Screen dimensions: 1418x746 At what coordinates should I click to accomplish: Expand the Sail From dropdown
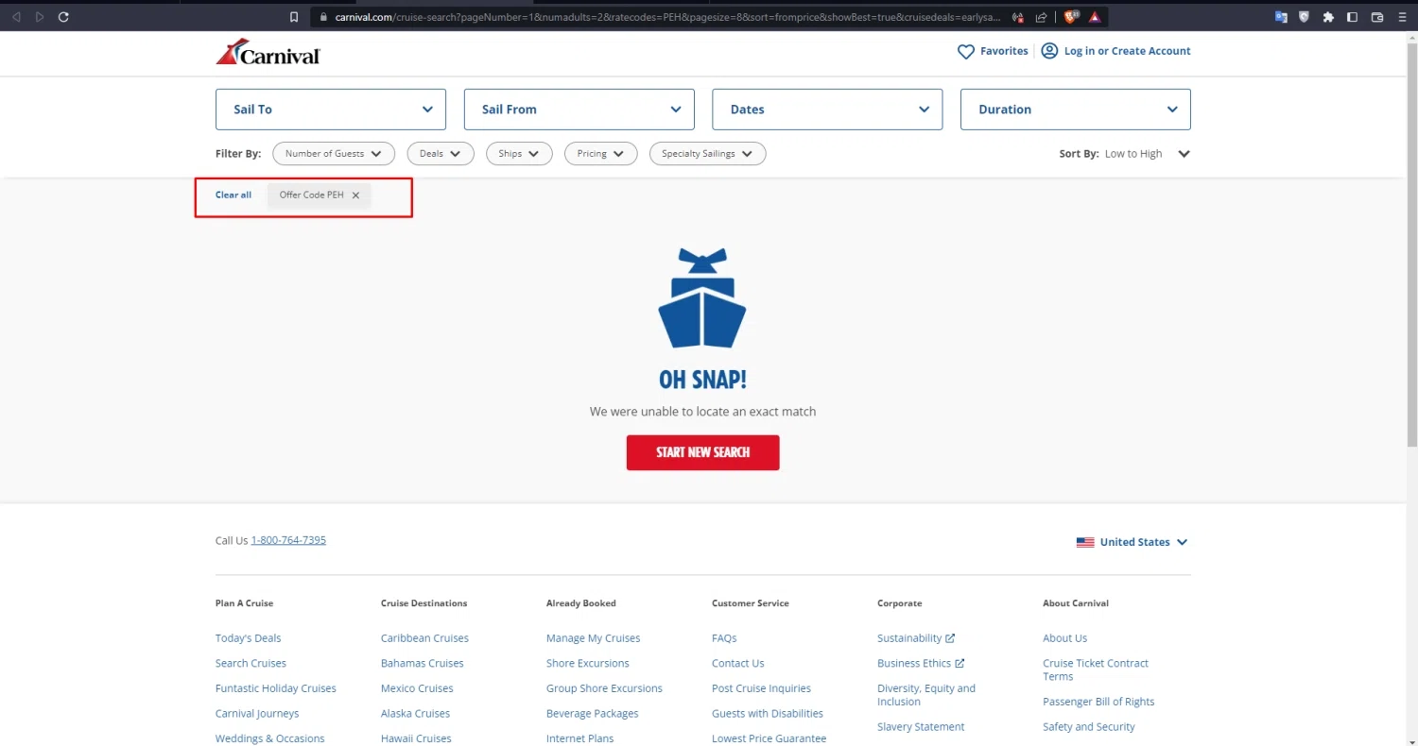(579, 110)
